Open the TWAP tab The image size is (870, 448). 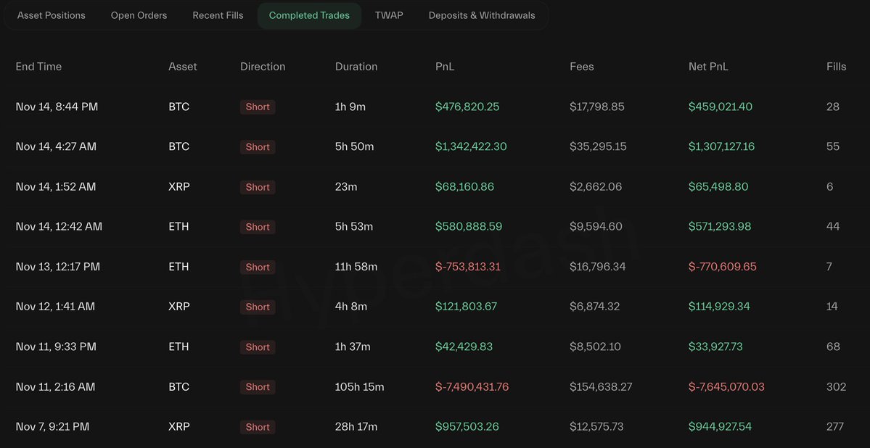pos(389,15)
